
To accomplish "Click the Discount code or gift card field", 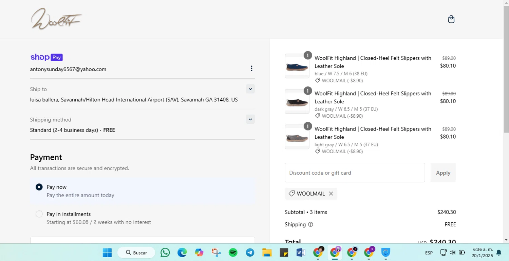I will [x=355, y=173].
